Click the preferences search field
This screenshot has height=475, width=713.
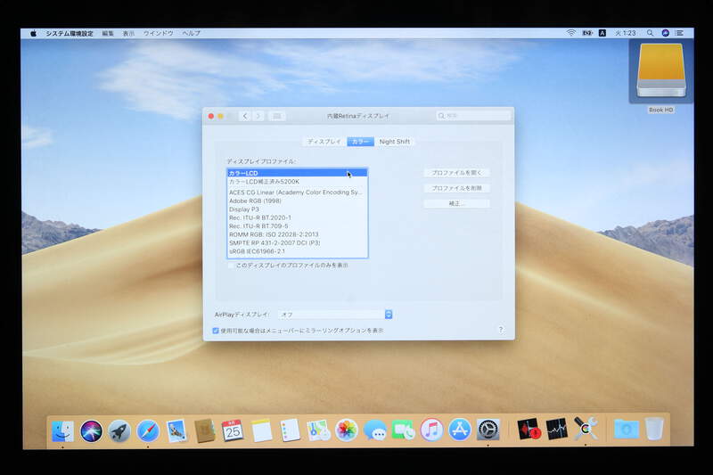click(x=473, y=116)
